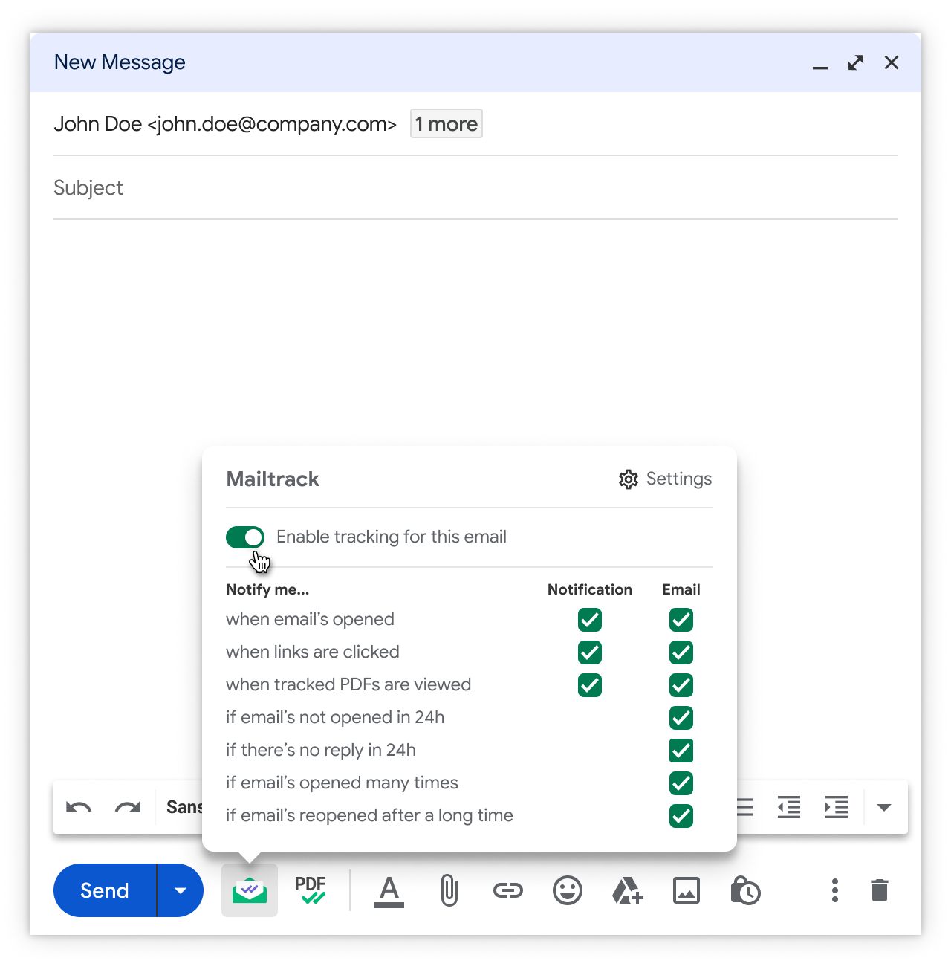Insert a photo into the message

click(x=687, y=890)
